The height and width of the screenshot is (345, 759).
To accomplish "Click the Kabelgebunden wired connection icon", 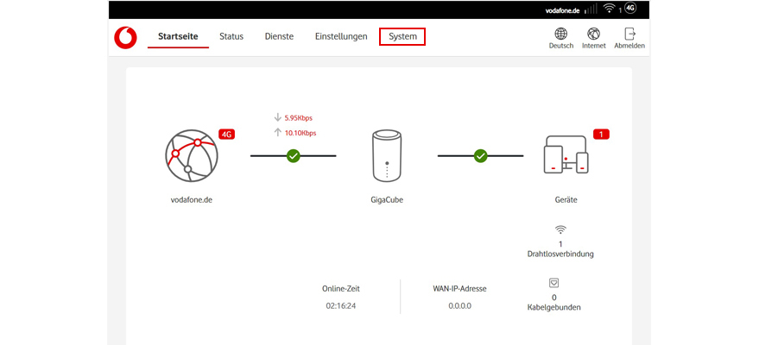I will click(553, 282).
